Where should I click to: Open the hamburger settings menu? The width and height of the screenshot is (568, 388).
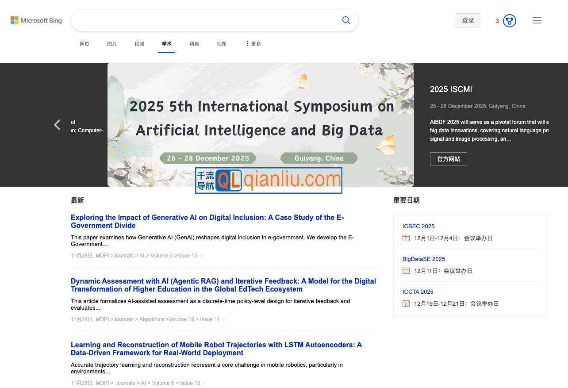tap(537, 20)
